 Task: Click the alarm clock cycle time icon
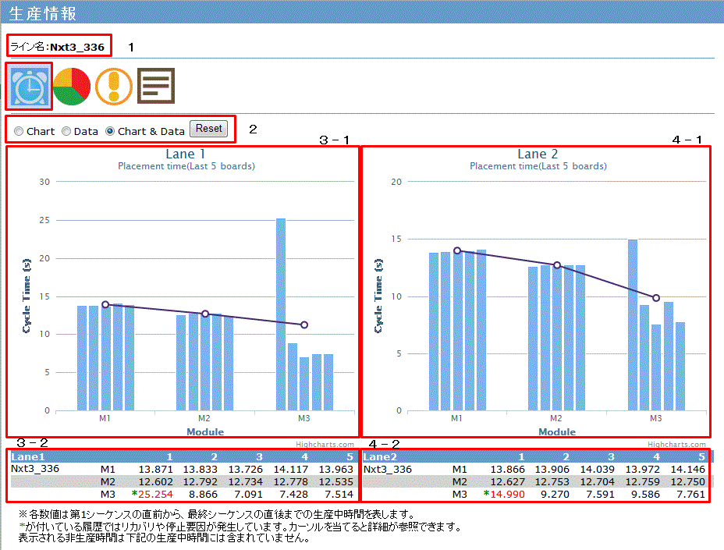(x=30, y=86)
